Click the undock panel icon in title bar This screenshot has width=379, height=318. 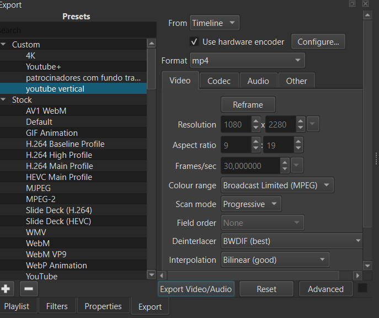pos(352,4)
